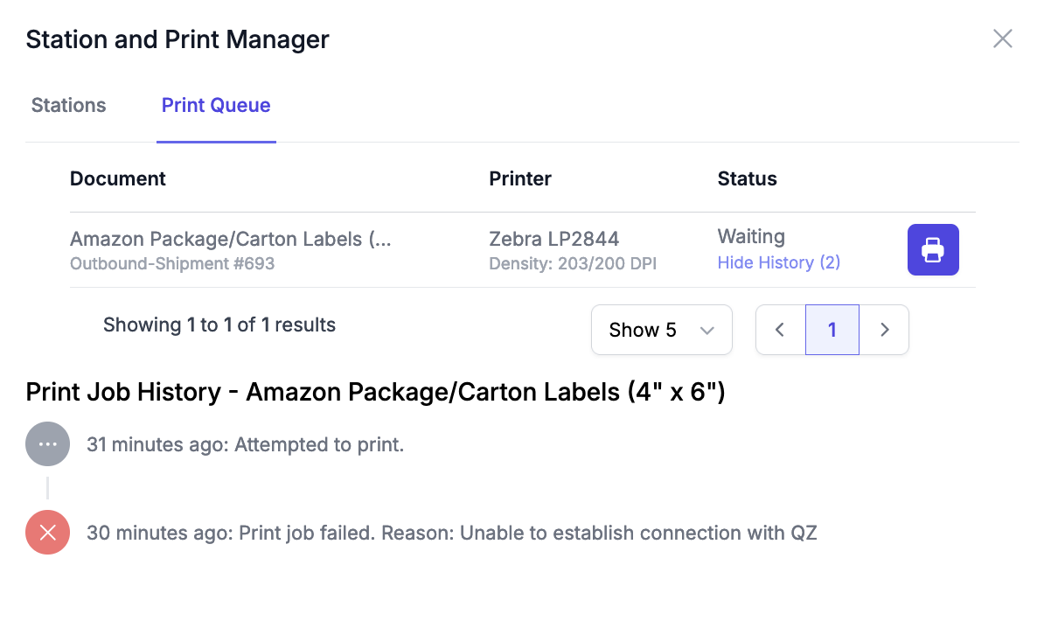Click the chevron in Show 5 selector
Screen dimensions: 1051x621
point(707,331)
